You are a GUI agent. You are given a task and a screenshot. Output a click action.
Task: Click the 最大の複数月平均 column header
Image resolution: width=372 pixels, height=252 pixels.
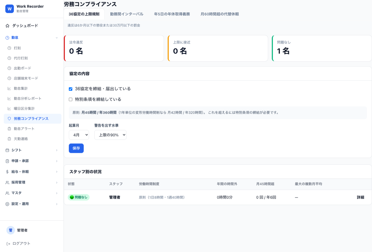pyautogui.click(x=308, y=184)
